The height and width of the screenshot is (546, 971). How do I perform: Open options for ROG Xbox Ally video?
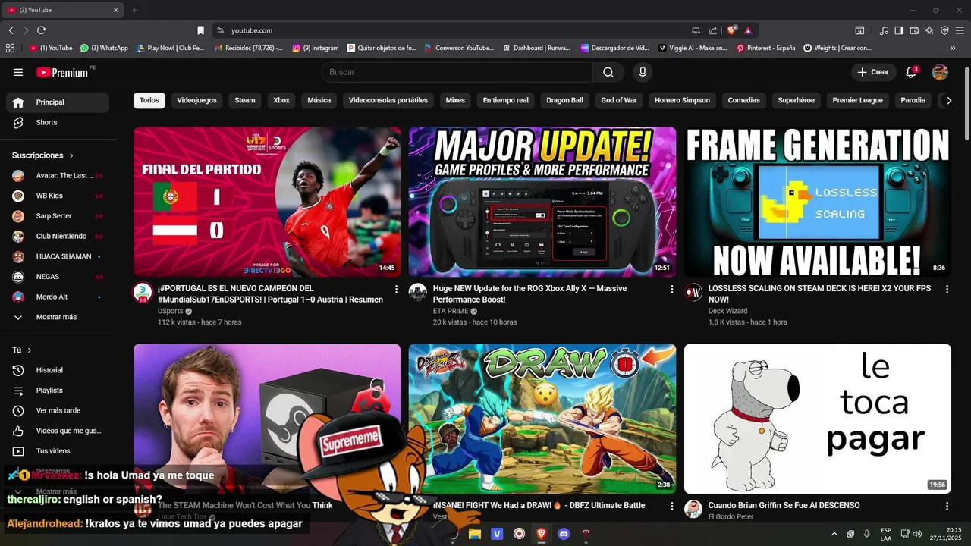tap(671, 289)
